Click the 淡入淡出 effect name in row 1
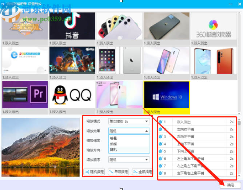243x190 pixels. pyautogui.click(x=184, y=122)
